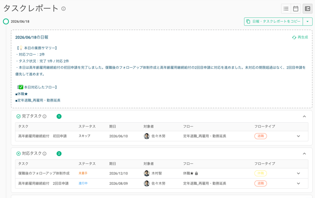
Task: Select the task report view icon
Action: pos(307,8)
